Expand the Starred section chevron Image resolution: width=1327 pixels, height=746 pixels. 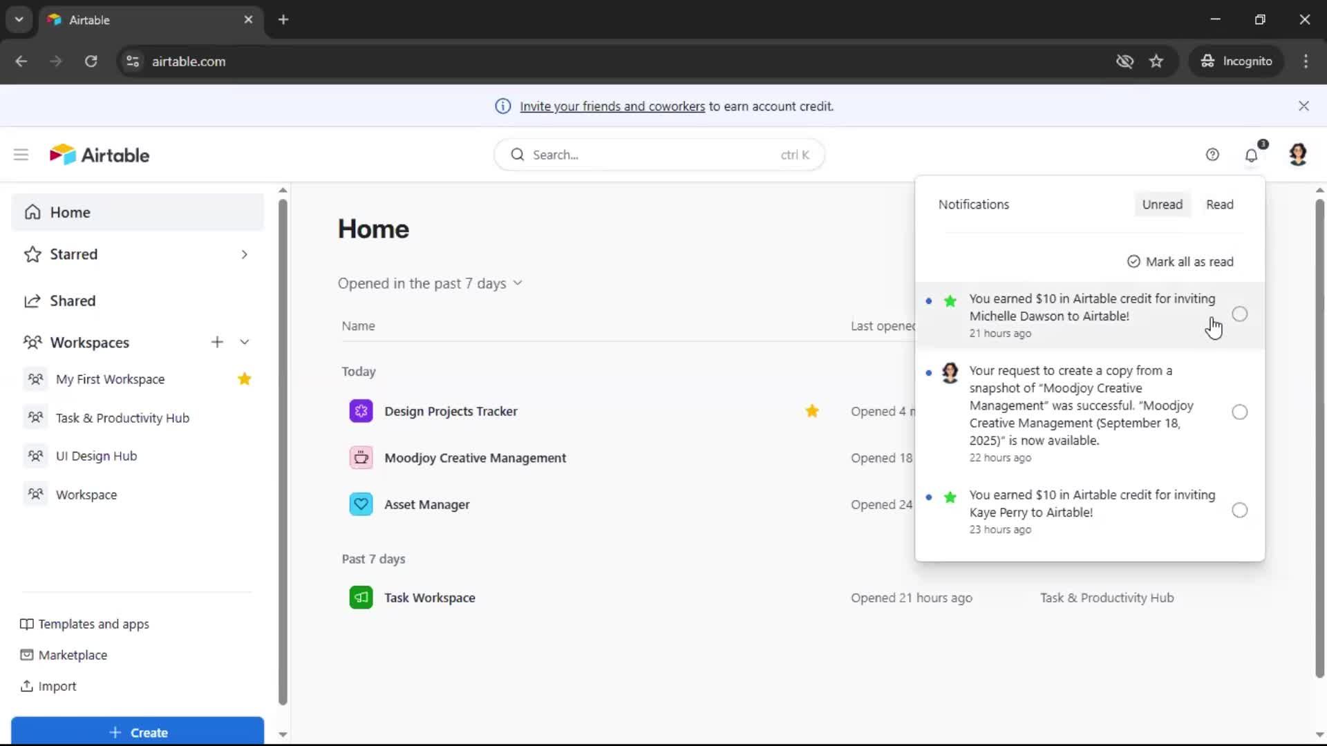pos(244,254)
